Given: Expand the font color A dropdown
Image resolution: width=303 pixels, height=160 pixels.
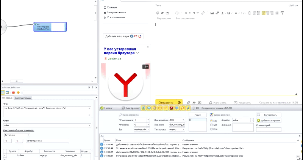Looking at the screenshot, I should [x=239, y=13].
